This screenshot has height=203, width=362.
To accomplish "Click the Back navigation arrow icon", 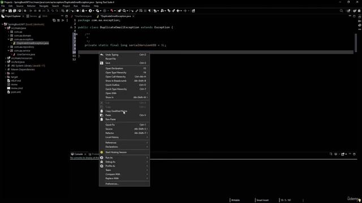I will tap(178, 11).
